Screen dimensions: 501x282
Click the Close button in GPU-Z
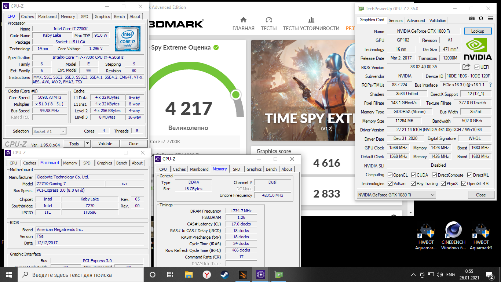481,195
